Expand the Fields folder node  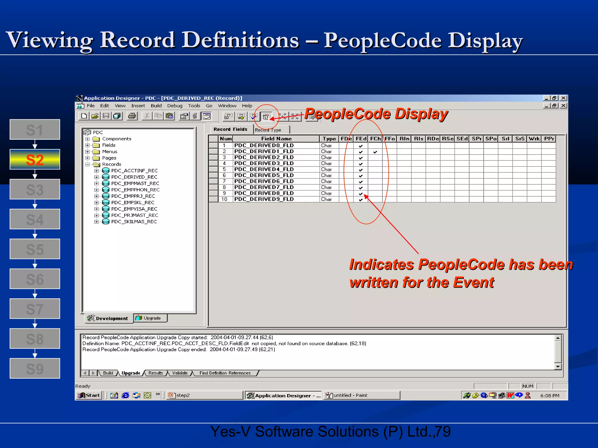pos(87,145)
